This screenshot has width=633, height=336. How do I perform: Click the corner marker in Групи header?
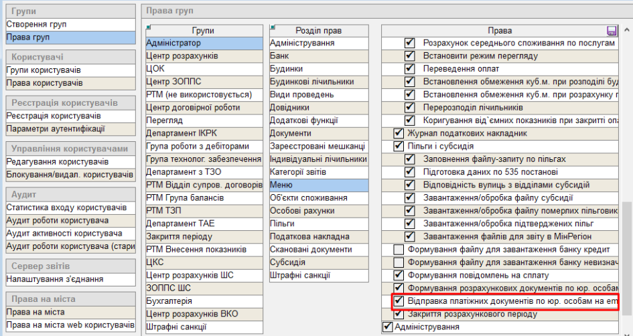coord(149,27)
